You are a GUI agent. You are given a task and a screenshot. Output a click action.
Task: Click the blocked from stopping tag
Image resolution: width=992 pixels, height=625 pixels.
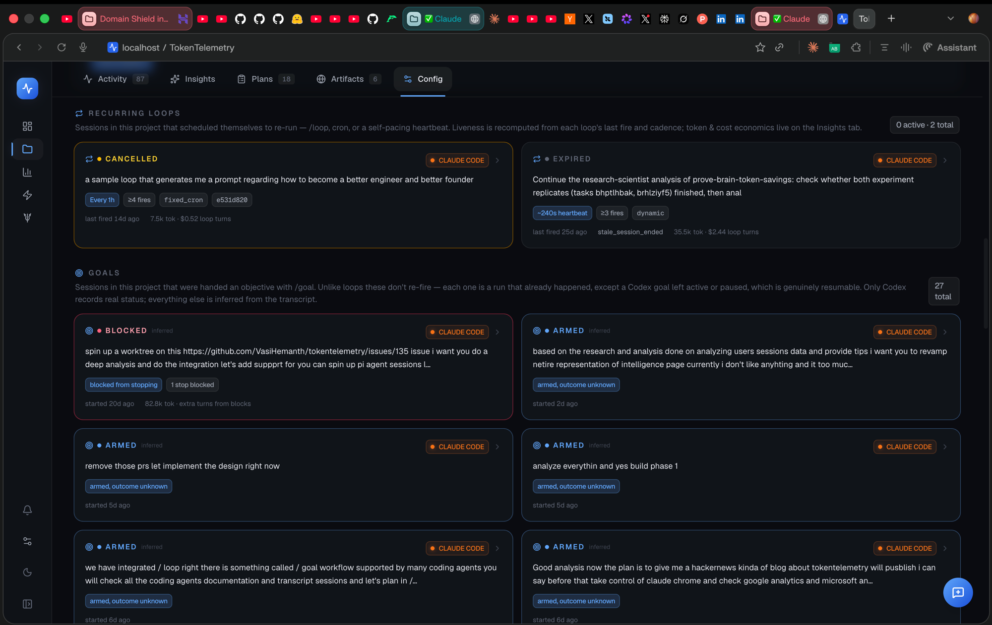[x=124, y=385]
